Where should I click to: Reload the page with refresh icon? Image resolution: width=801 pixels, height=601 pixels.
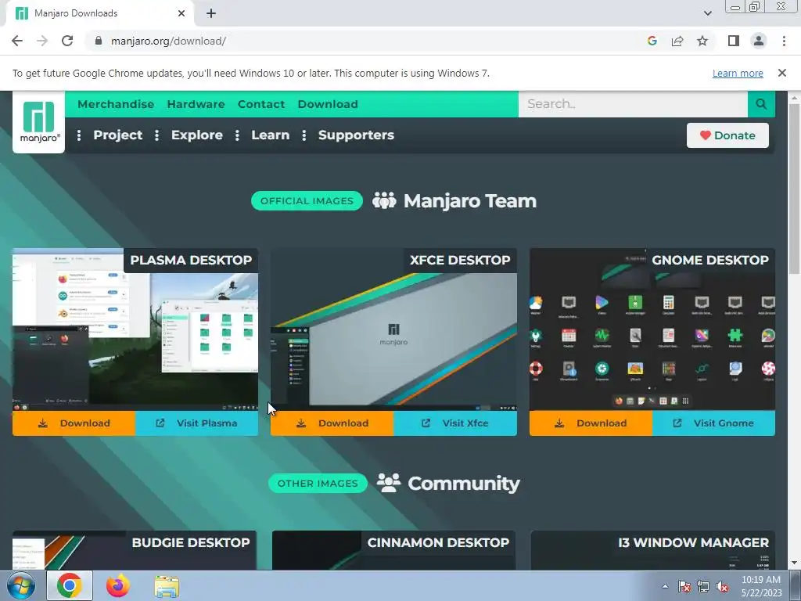(67, 41)
